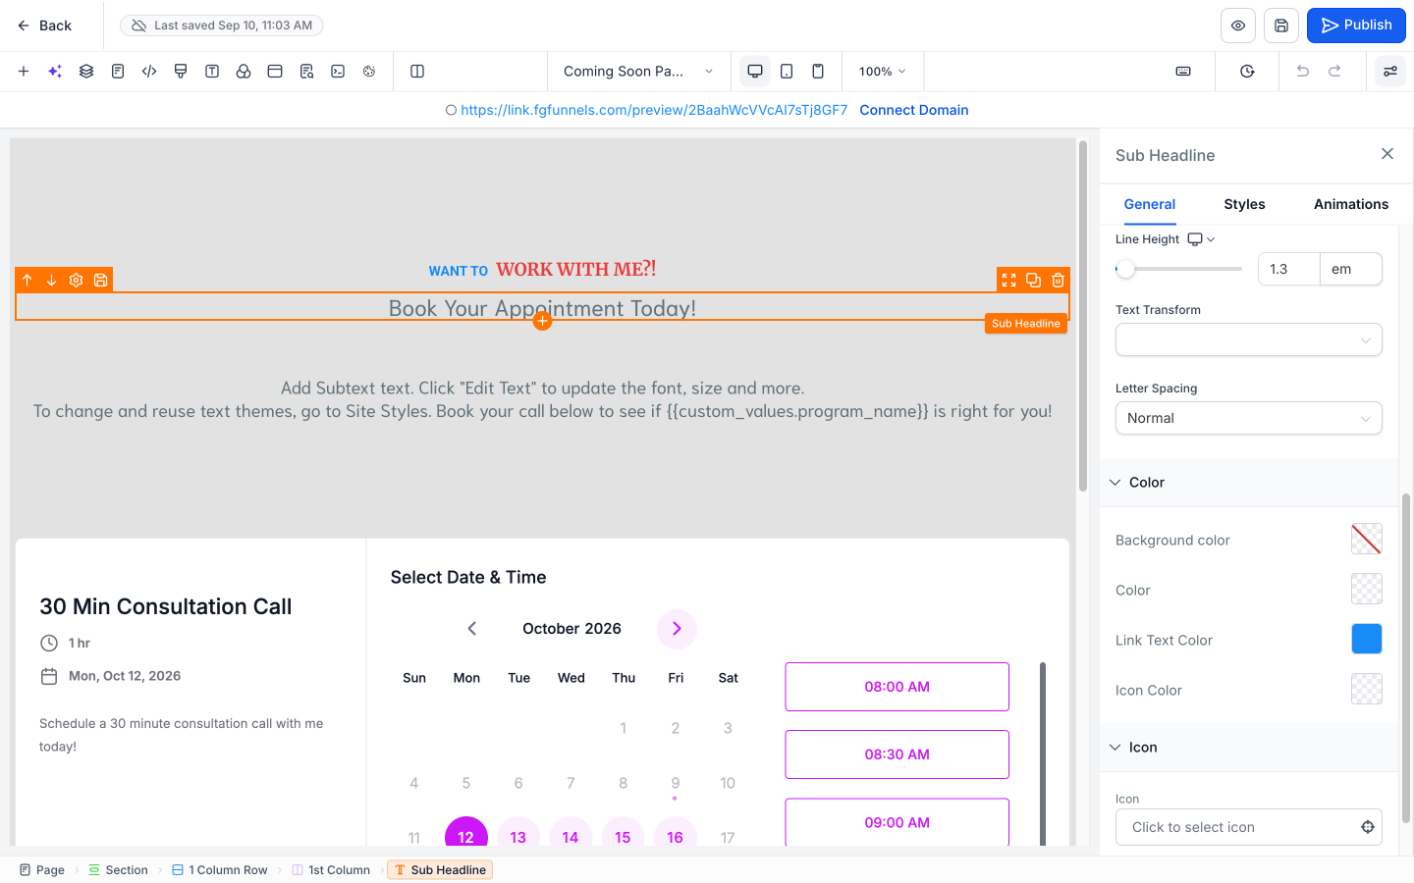Screen dimensions: 1414x883
Task: Delete the Sub Headline element
Action: (x=1058, y=281)
